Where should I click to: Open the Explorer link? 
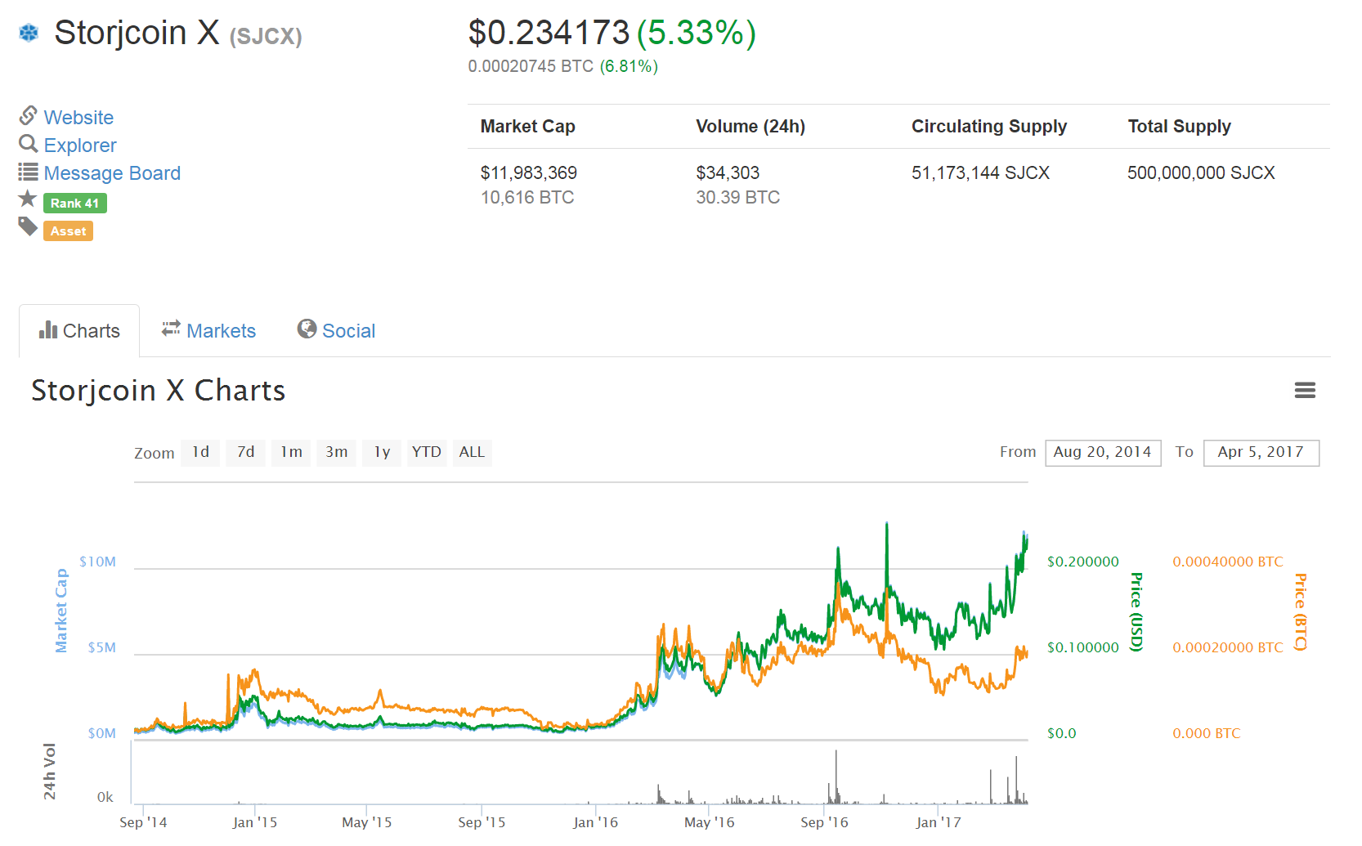click(x=80, y=145)
